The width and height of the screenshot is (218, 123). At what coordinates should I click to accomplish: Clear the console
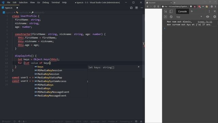pyautogui.click(x=171, y=17)
